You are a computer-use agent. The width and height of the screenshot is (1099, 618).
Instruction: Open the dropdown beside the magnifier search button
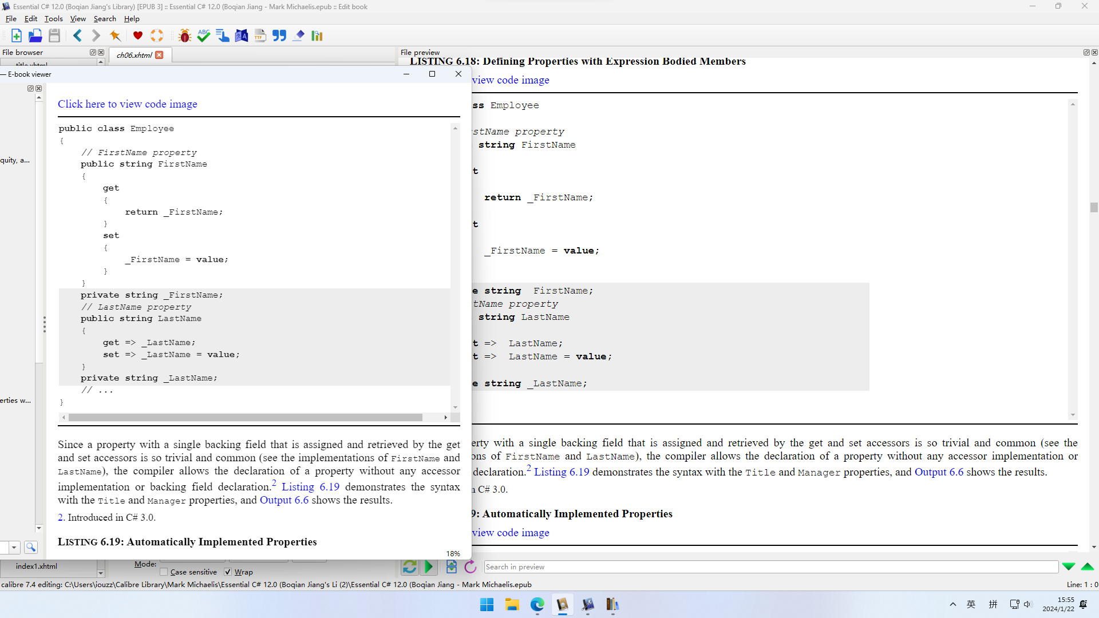point(14,548)
